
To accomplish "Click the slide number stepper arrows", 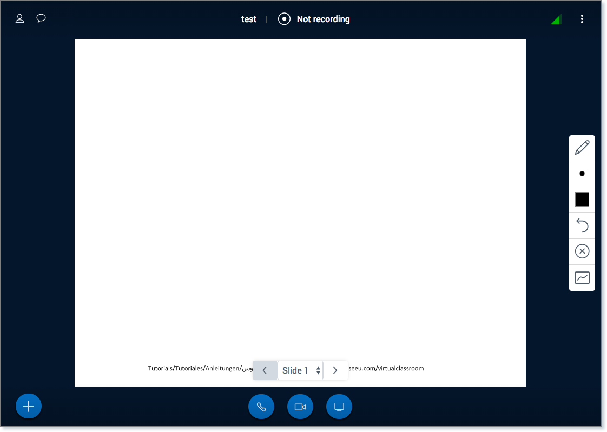I will [318, 370].
